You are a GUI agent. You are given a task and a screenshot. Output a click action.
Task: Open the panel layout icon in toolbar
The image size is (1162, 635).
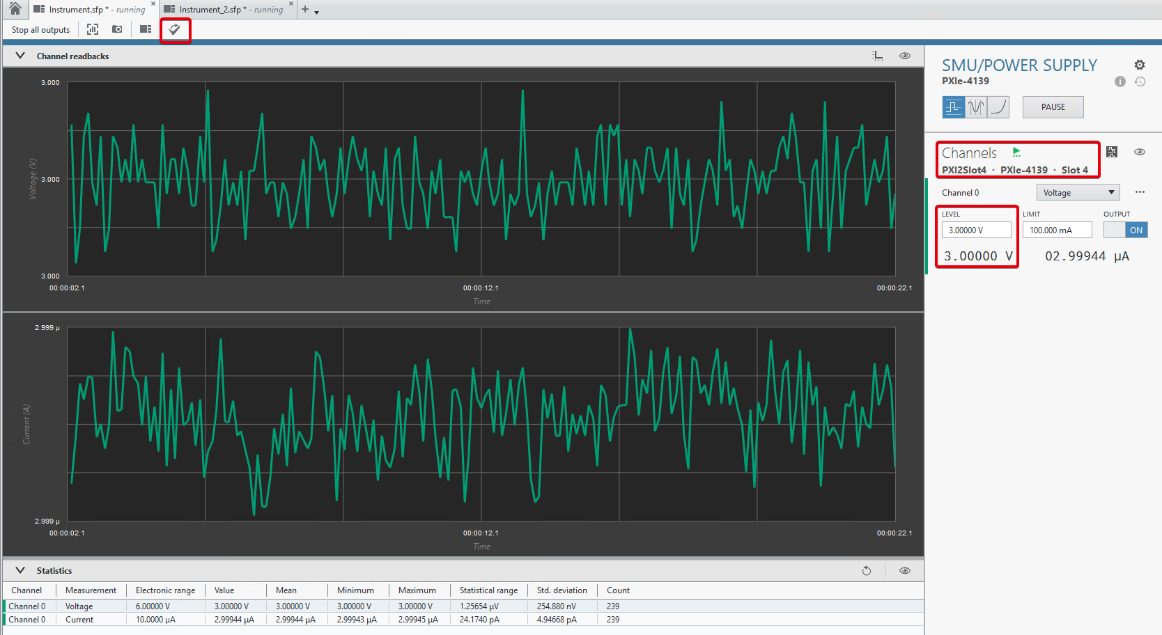(146, 29)
